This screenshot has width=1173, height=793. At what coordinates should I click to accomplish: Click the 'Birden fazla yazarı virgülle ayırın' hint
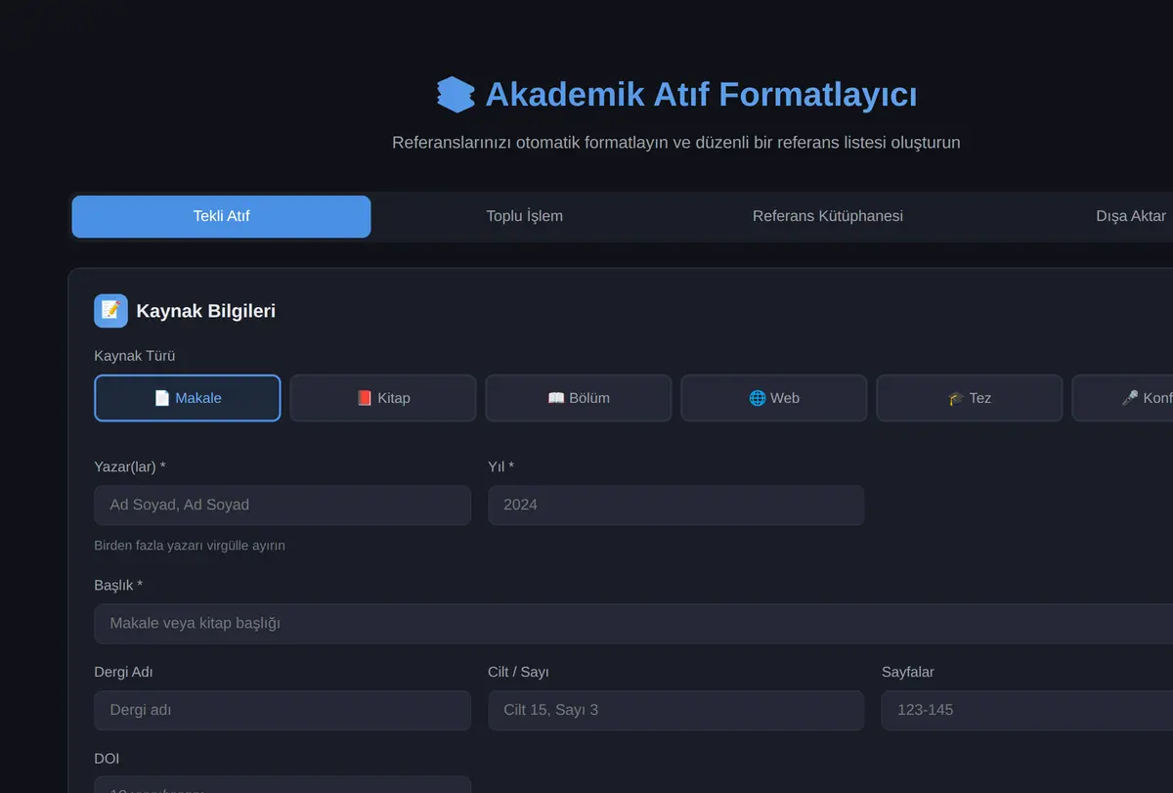(x=190, y=546)
